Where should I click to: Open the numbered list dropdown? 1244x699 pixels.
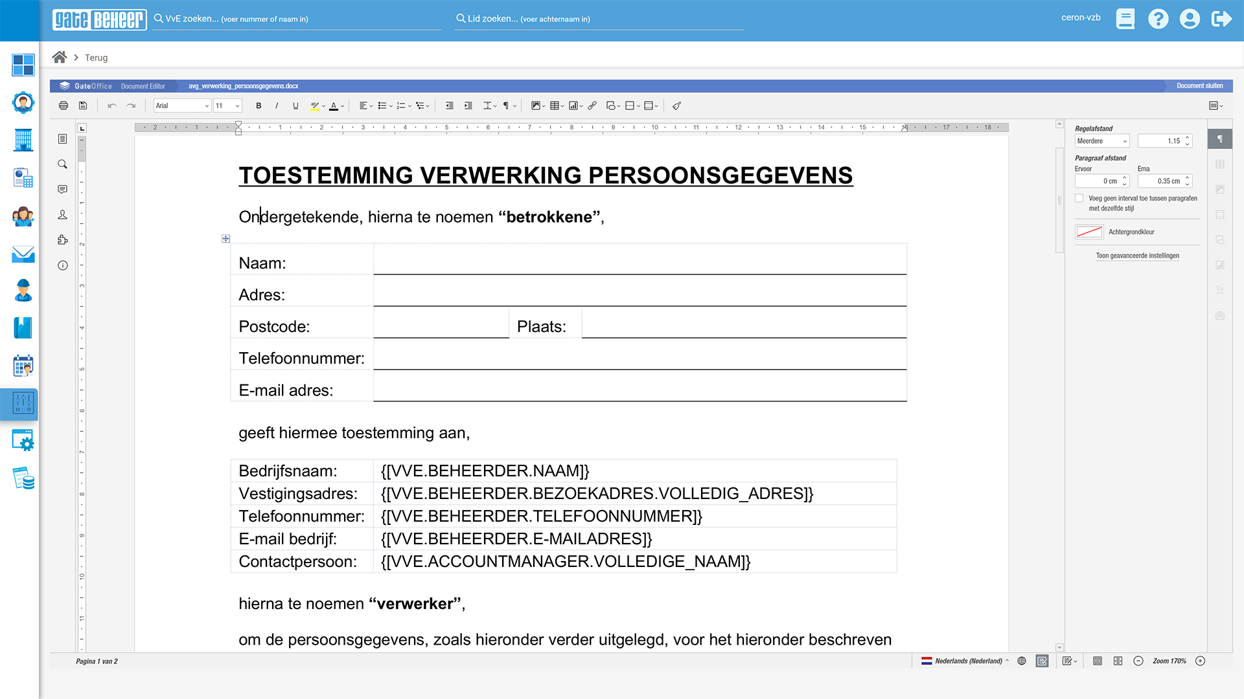404,105
